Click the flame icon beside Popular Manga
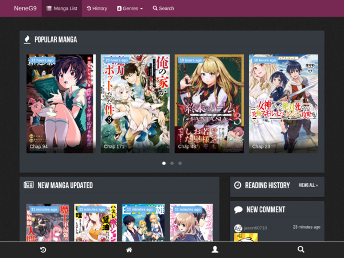Viewport: 344px width, 258px height. tap(27, 40)
